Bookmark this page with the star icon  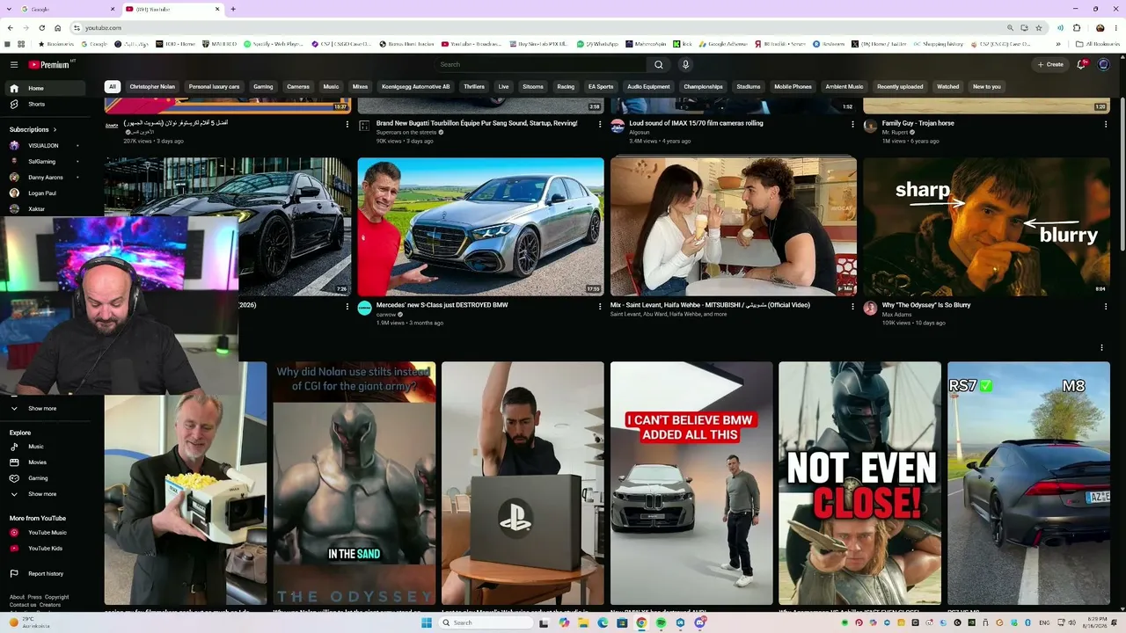[x=1039, y=28]
